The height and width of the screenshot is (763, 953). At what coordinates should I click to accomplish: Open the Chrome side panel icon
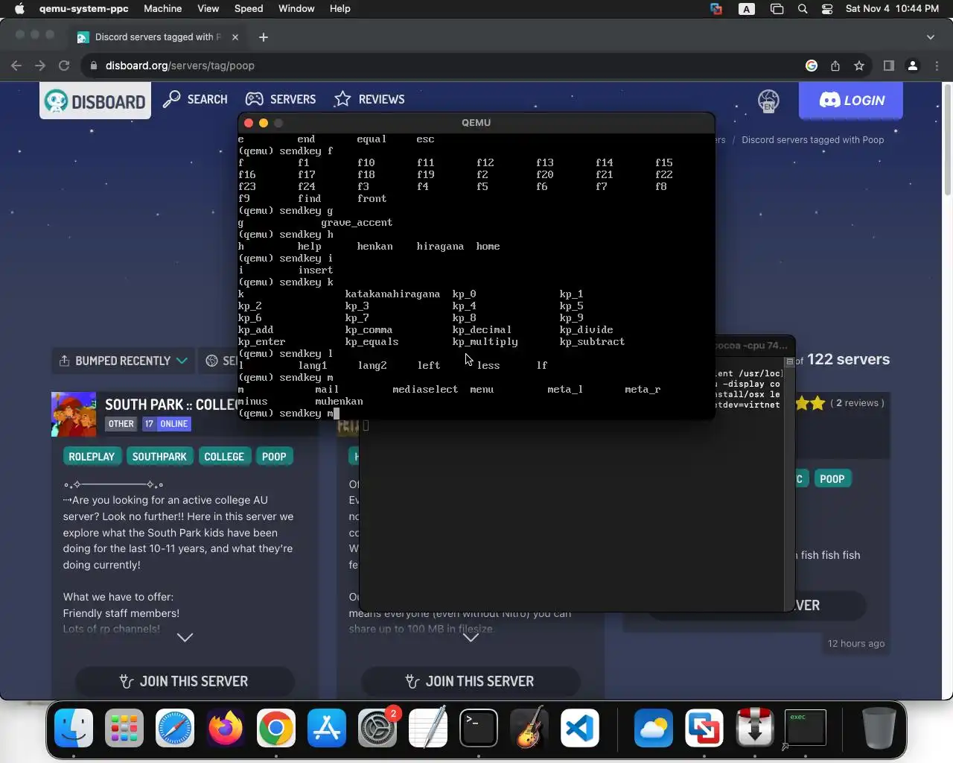click(x=888, y=66)
